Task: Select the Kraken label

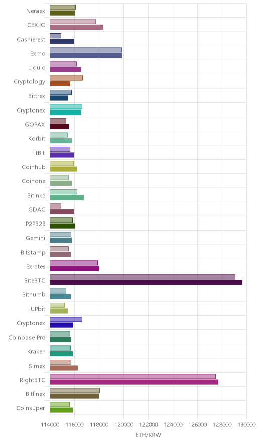Action: (36, 352)
